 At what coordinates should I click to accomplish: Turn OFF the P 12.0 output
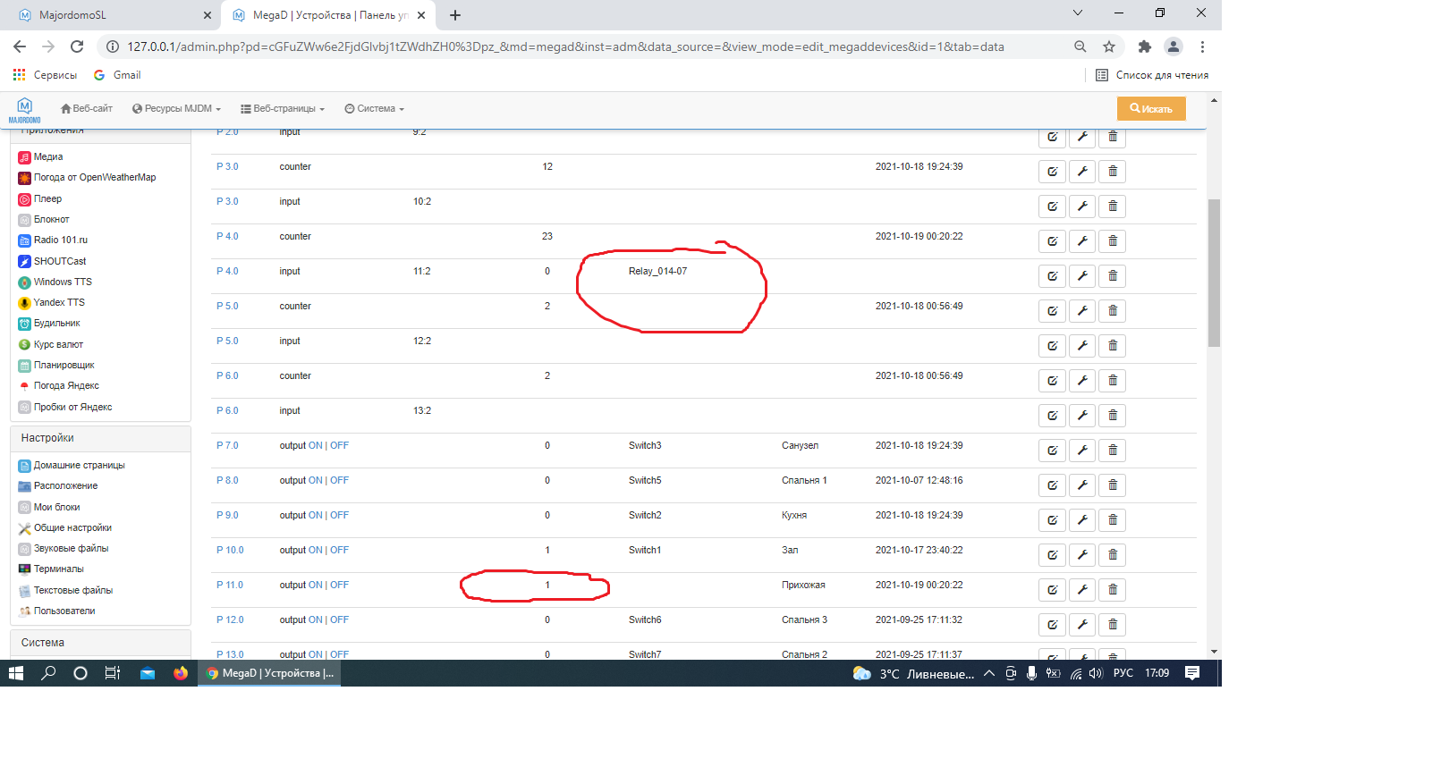pos(339,619)
